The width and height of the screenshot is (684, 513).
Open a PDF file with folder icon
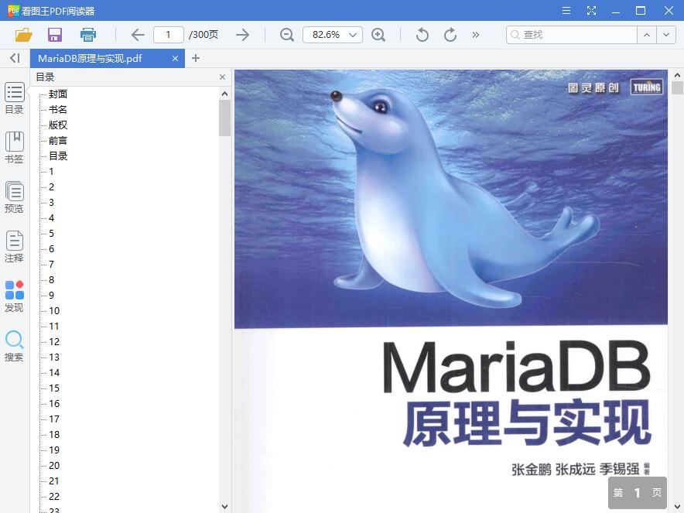[23, 35]
